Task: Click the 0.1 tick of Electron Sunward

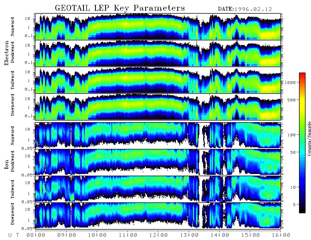Action: [x=29, y=36]
